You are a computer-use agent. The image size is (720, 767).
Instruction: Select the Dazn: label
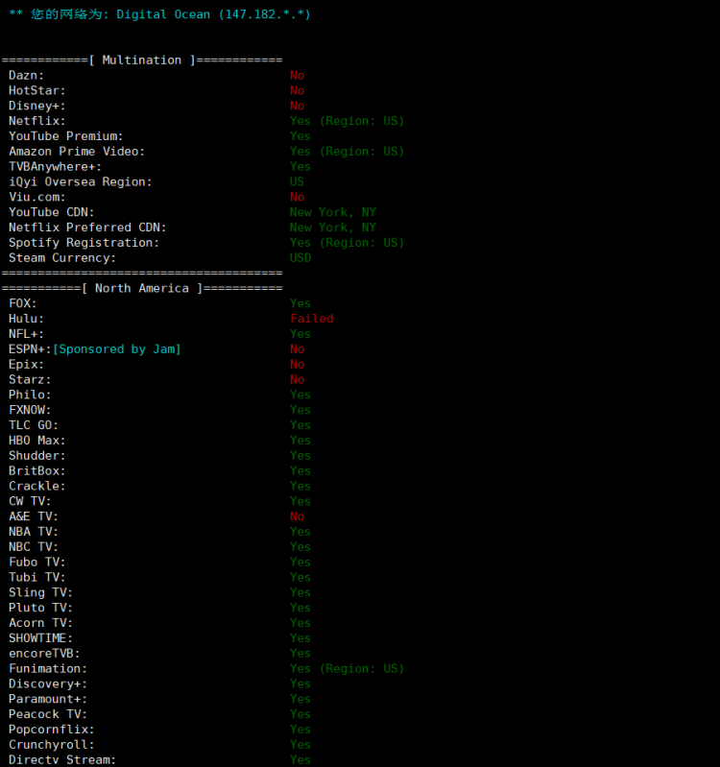(27, 75)
